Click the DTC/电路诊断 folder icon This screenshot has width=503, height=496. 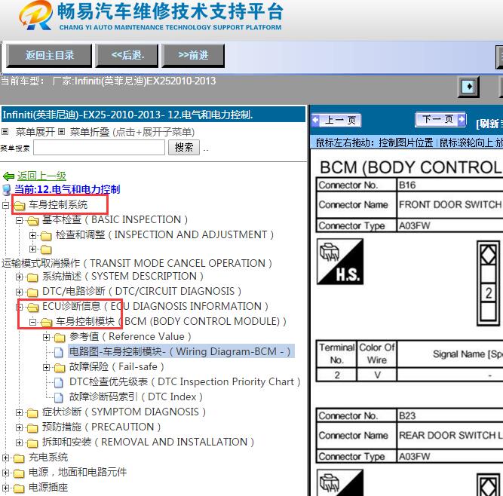tap(32, 292)
